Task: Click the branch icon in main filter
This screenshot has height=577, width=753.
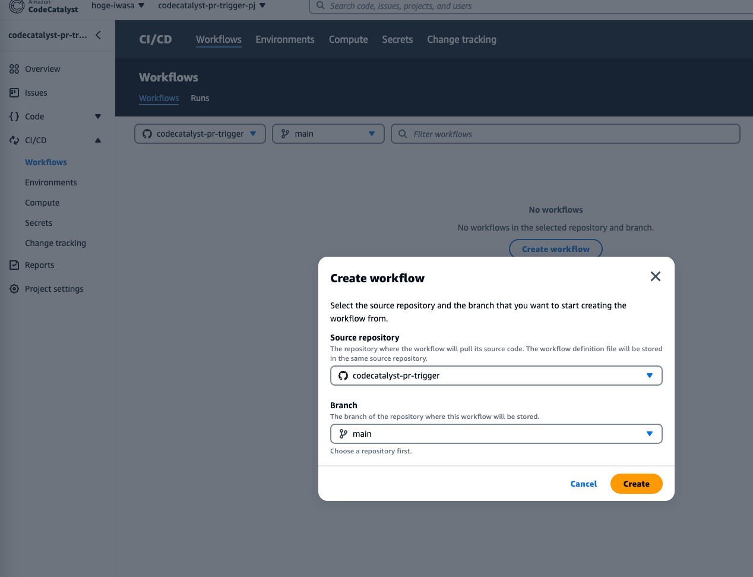Action: click(x=285, y=134)
